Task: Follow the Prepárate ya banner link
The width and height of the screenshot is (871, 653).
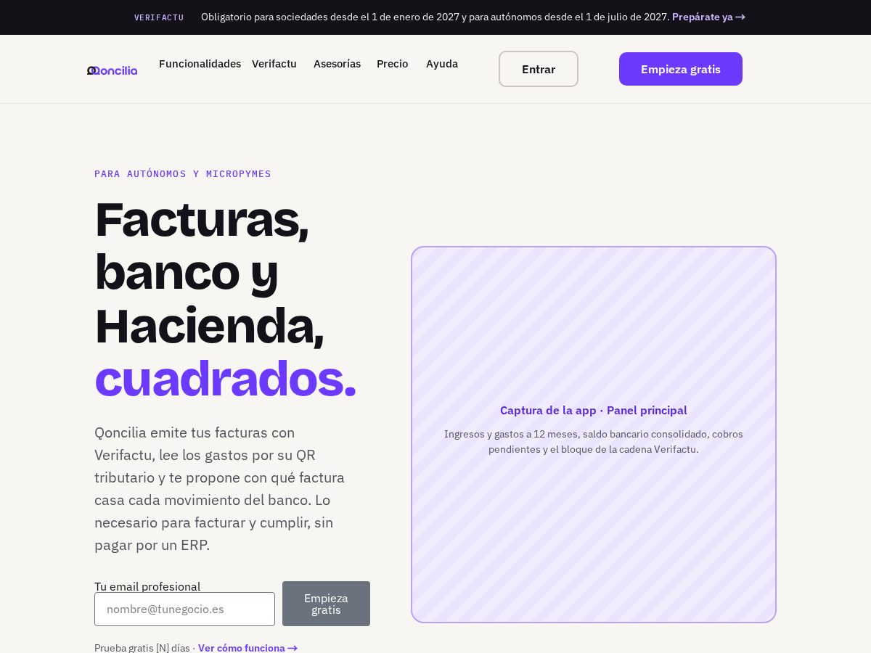Action: [708, 17]
